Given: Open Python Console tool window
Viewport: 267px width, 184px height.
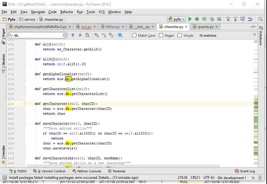Looking at the screenshot, I should pos(87,171).
